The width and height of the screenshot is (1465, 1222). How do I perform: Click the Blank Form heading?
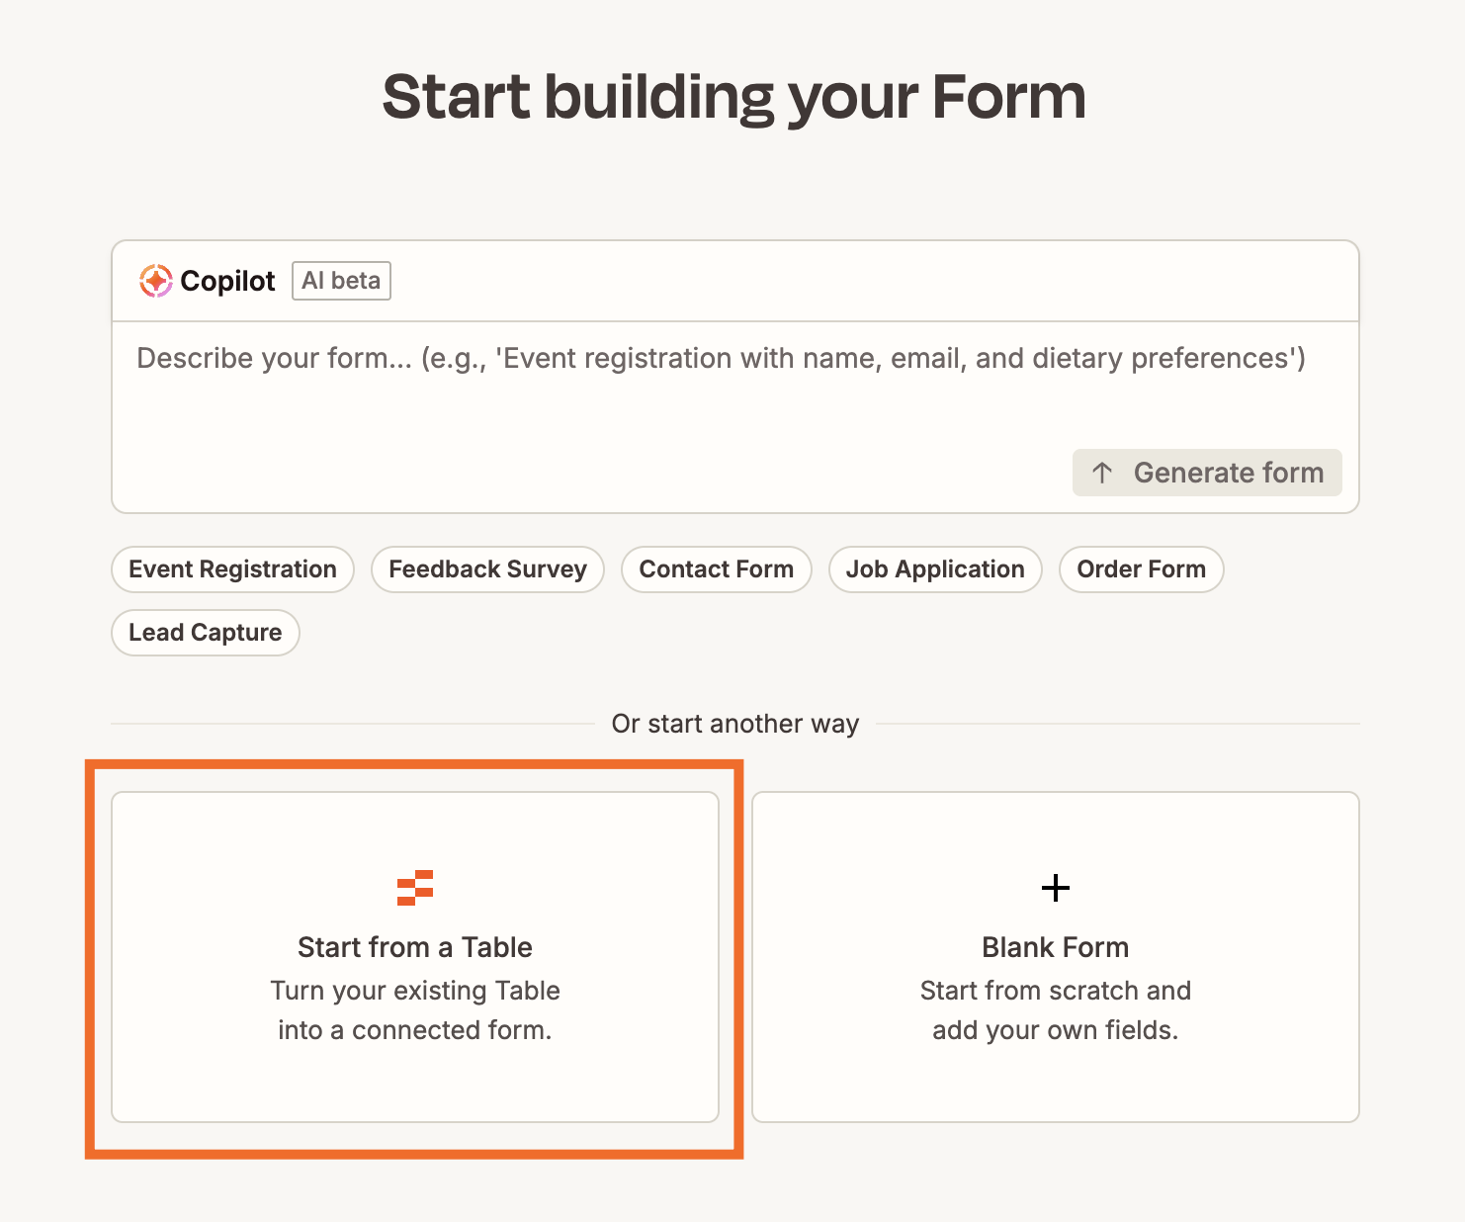point(1055,947)
